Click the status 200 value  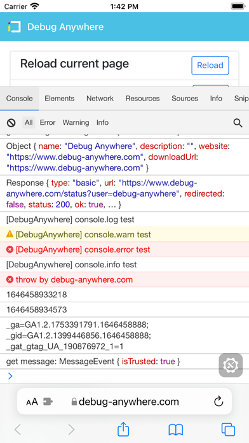[x=62, y=204]
